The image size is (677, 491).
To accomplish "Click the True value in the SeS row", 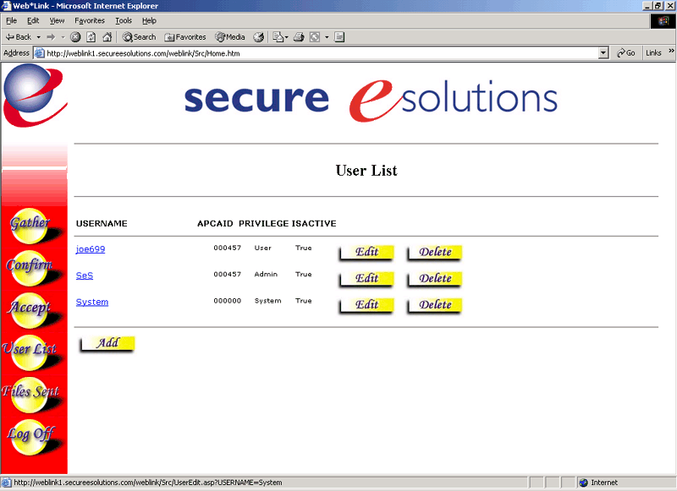I will 303,274.
